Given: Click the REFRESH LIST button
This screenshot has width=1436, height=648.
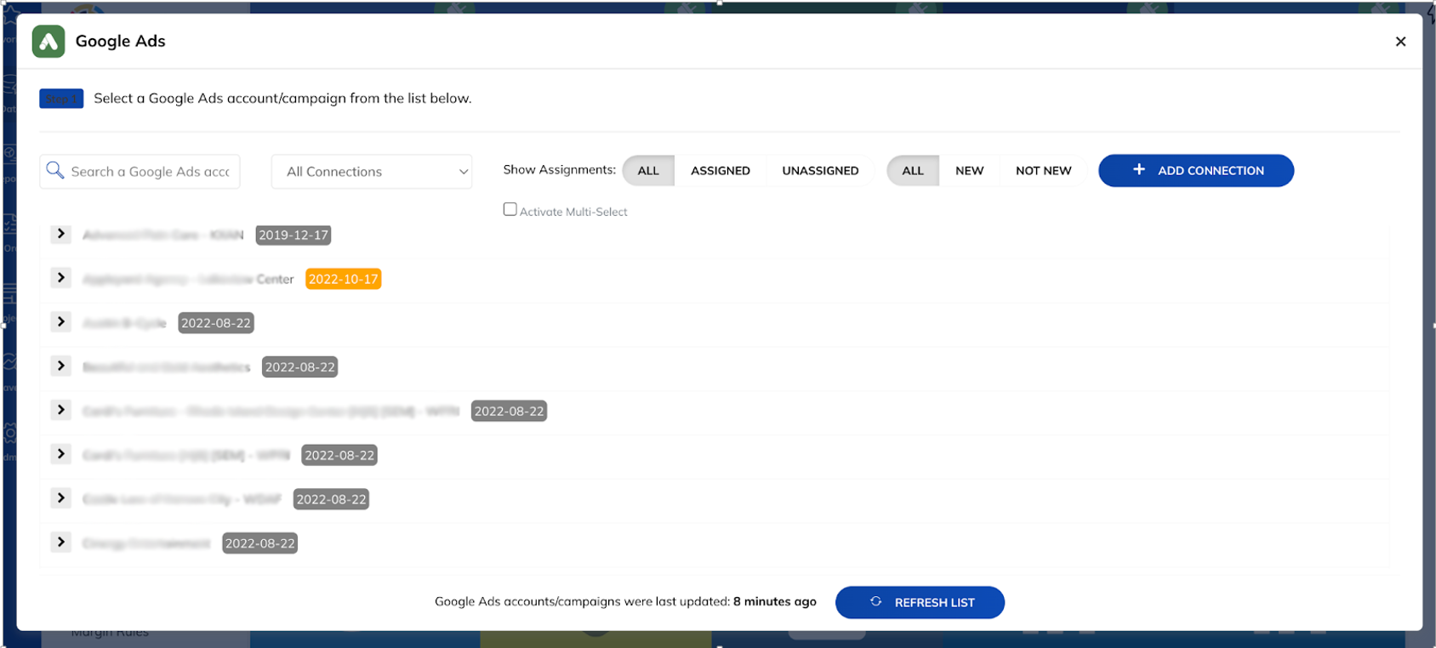Looking at the screenshot, I should [x=920, y=602].
